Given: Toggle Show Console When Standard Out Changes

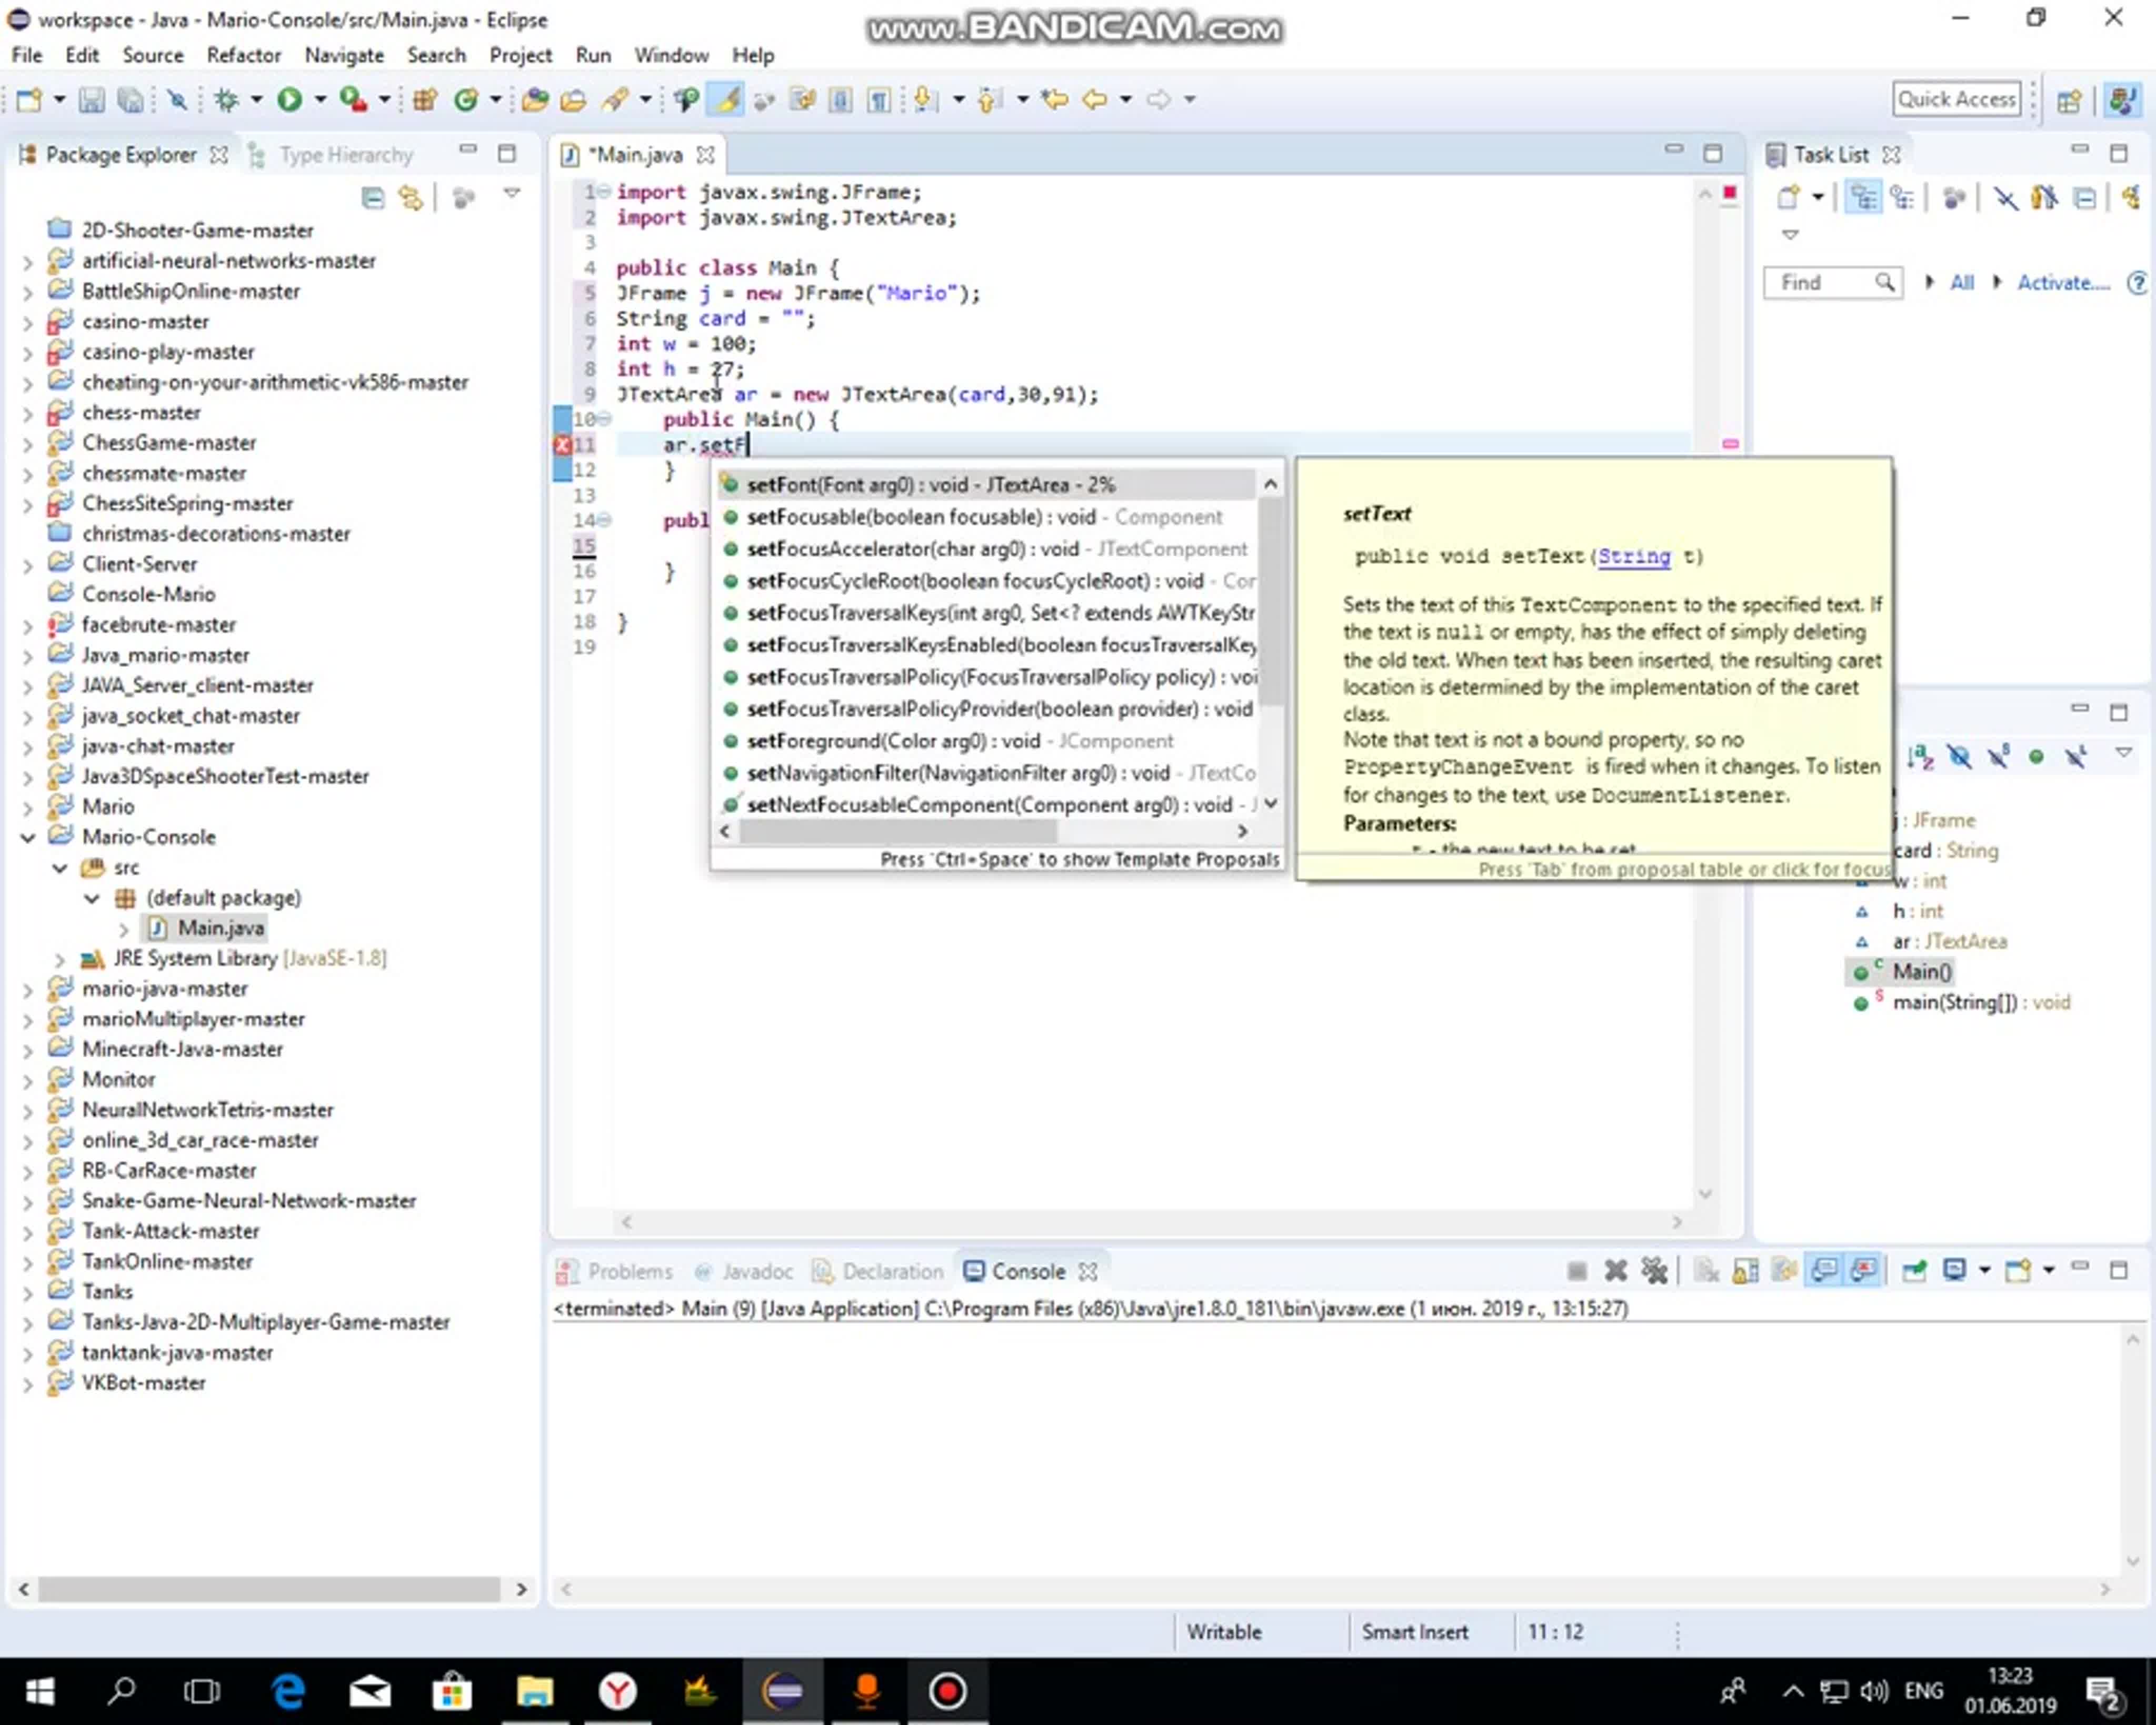Looking at the screenshot, I should [1825, 1270].
